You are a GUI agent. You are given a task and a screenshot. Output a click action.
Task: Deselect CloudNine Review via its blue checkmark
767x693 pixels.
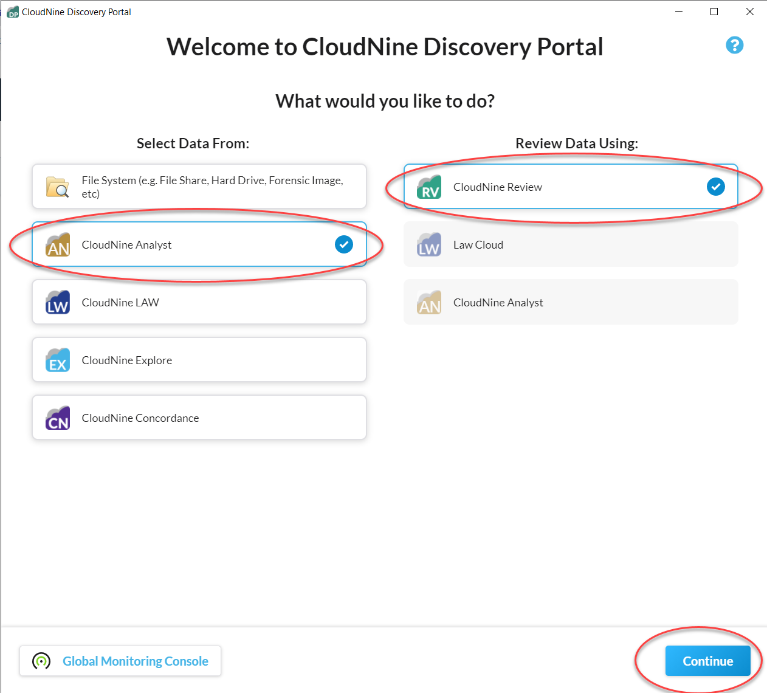point(715,187)
